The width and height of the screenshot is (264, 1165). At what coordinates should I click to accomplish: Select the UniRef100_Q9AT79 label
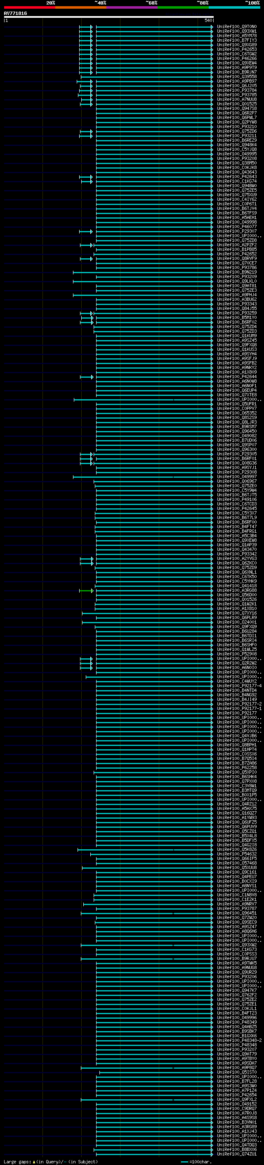pos(236,1054)
